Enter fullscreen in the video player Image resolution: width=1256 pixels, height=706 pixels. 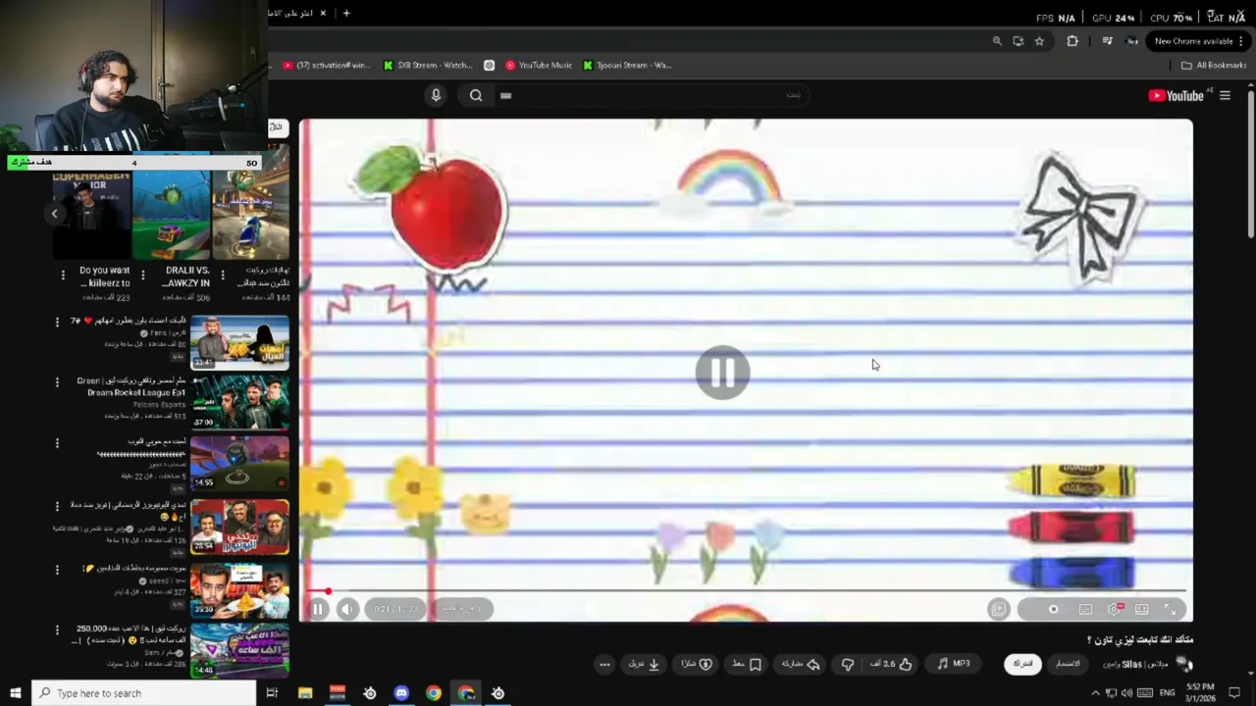(1170, 609)
